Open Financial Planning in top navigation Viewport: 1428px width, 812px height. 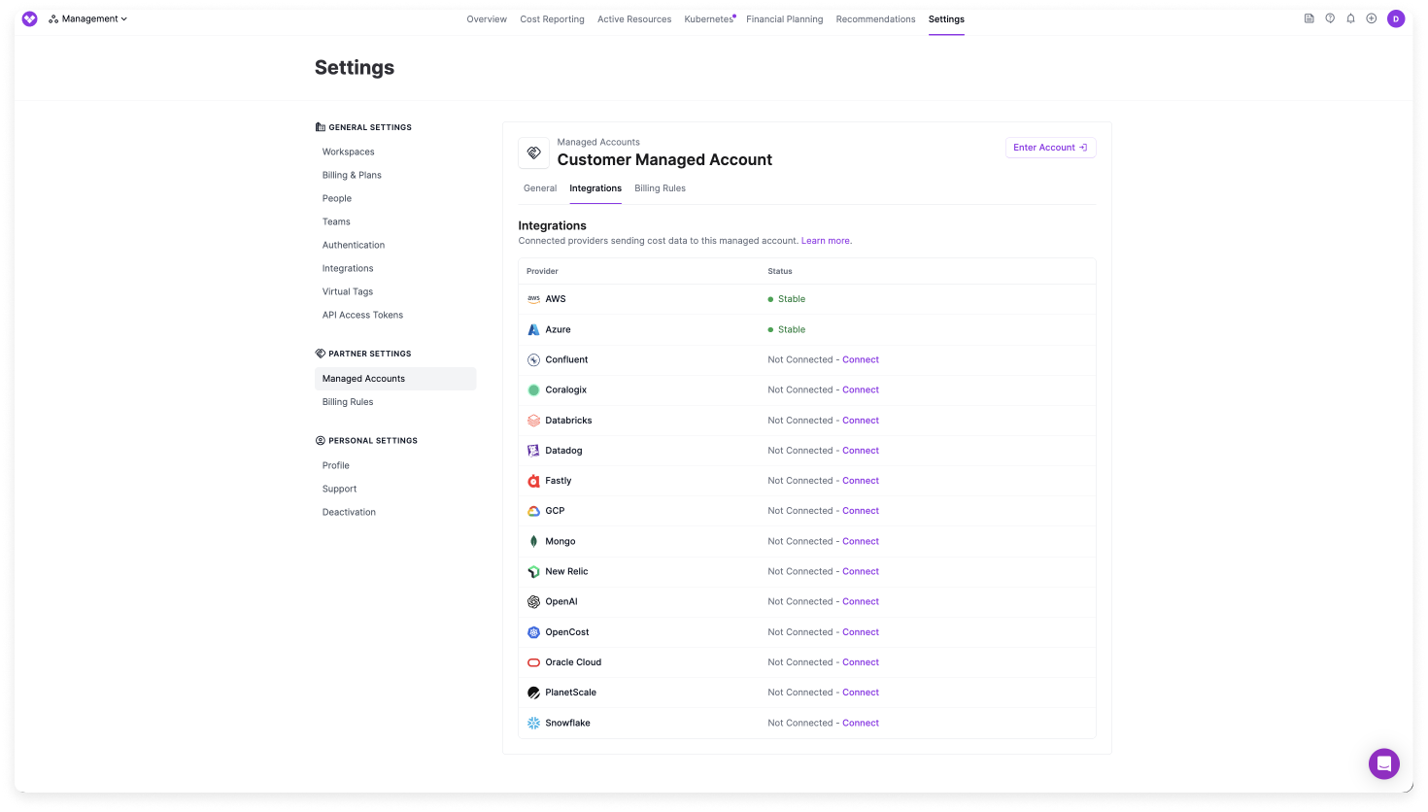tap(784, 19)
